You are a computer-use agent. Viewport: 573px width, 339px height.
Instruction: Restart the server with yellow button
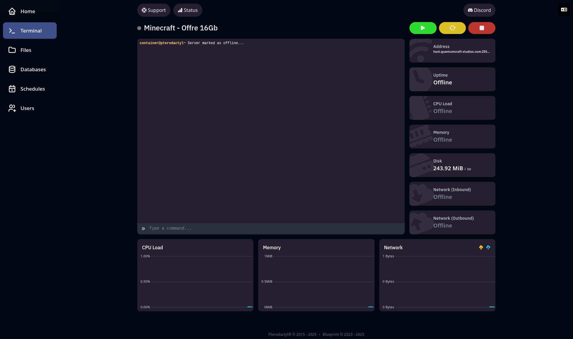pyautogui.click(x=452, y=28)
